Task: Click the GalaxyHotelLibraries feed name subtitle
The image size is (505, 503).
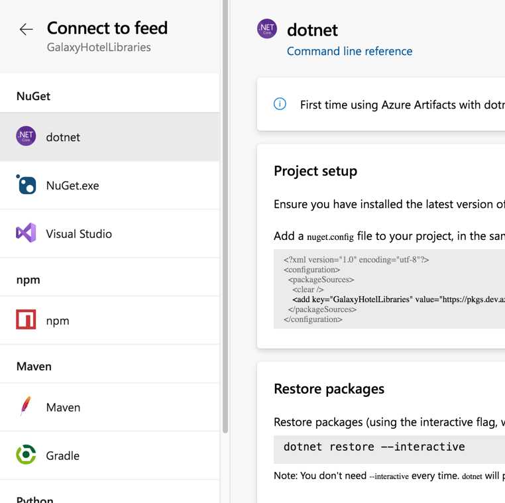Action: tap(99, 47)
